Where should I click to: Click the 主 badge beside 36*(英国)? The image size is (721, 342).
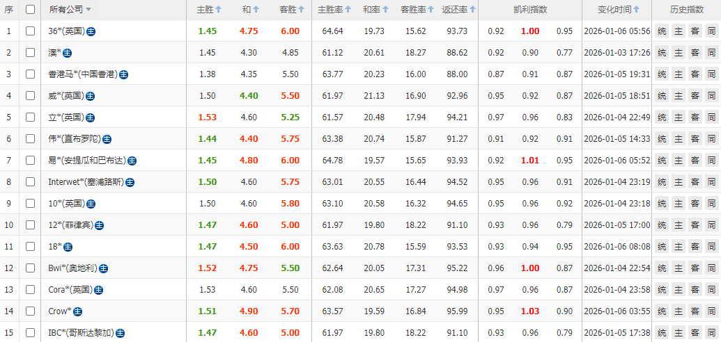pyautogui.click(x=91, y=31)
